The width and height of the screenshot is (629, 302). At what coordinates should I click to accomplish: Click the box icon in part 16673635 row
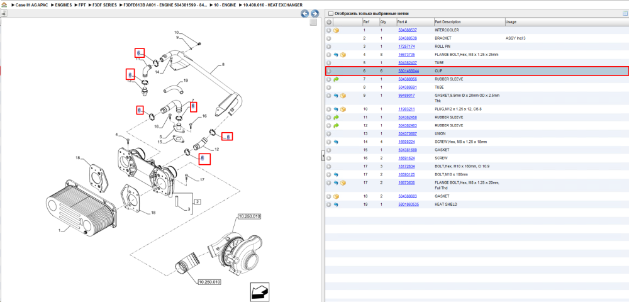click(x=343, y=183)
